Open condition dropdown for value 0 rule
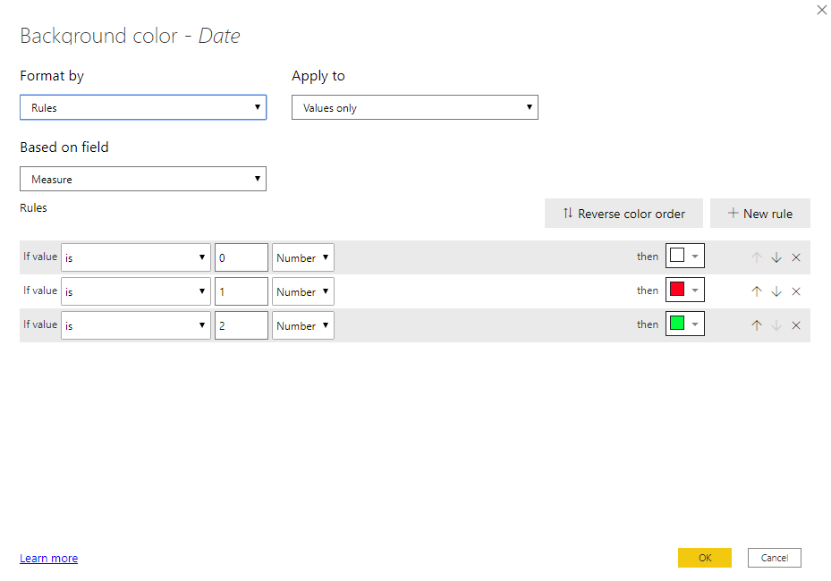 point(136,257)
